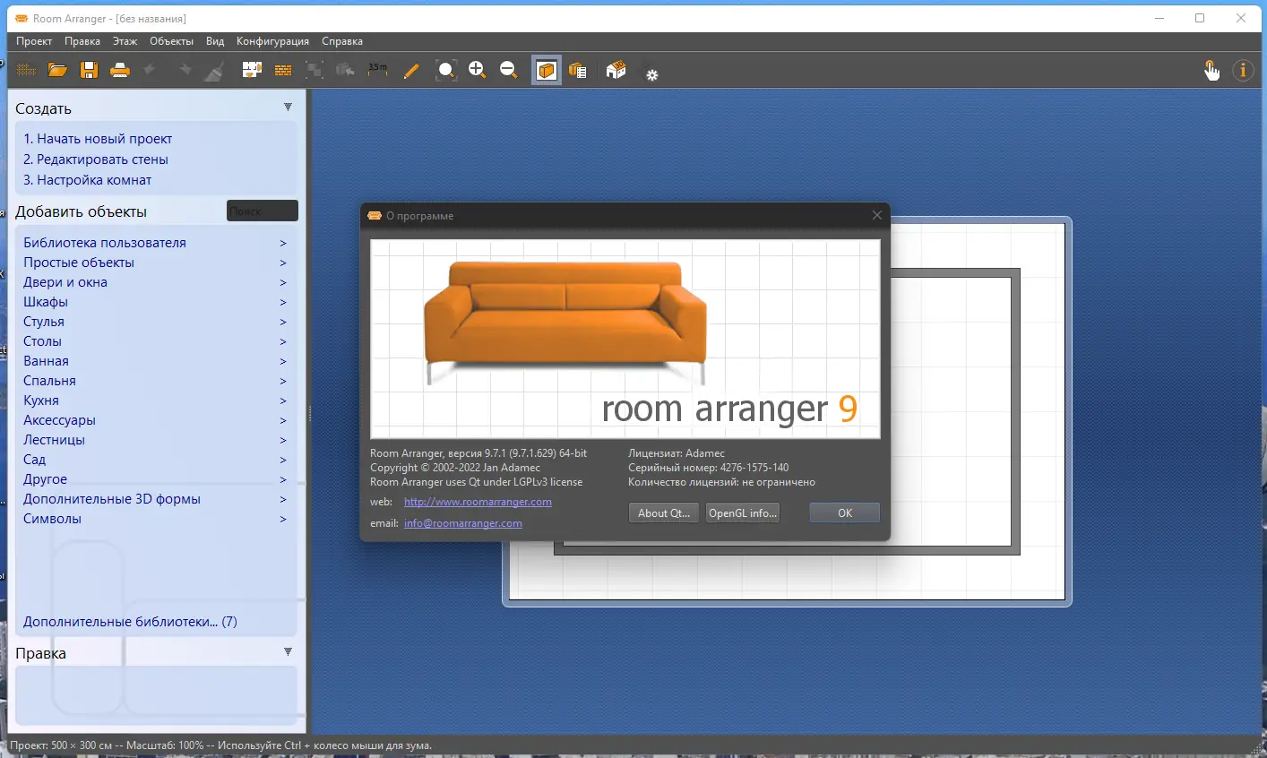Screen dimensions: 1267x758
Task: Switch to the 3D house view
Action: pyautogui.click(x=616, y=70)
